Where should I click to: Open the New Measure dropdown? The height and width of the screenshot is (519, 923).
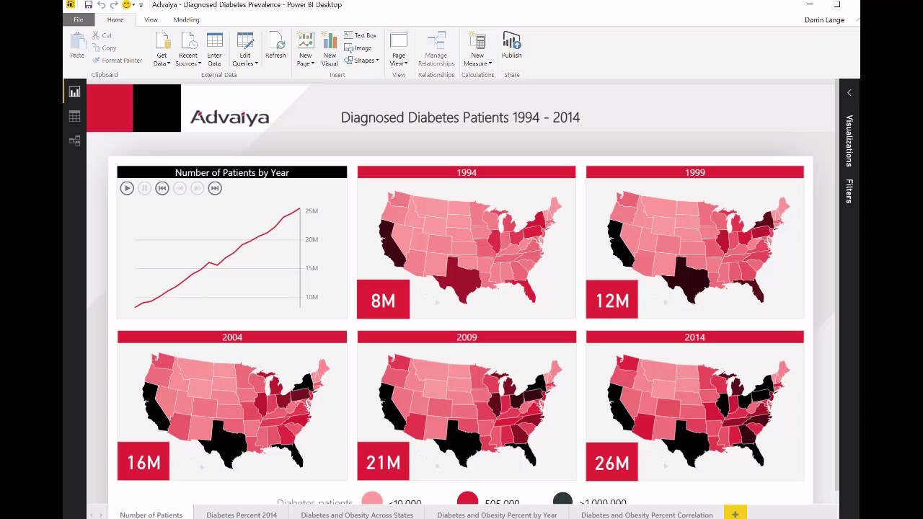477,50
